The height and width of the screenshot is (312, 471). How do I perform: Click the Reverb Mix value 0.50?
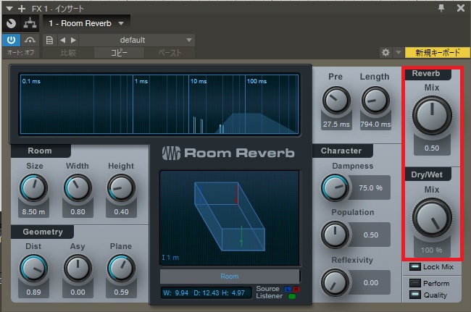(x=432, y=148)
